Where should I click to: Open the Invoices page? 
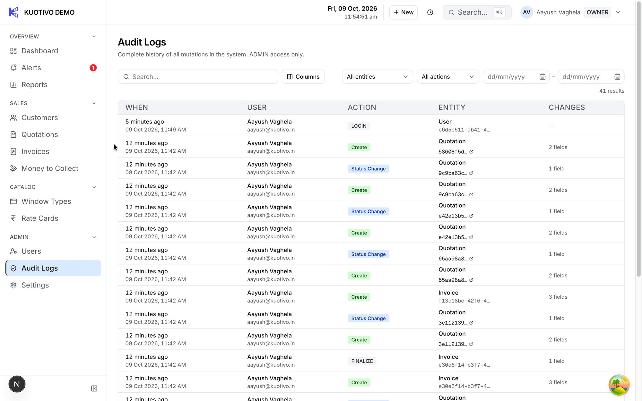pyautogui.click(x=35, y=151)
